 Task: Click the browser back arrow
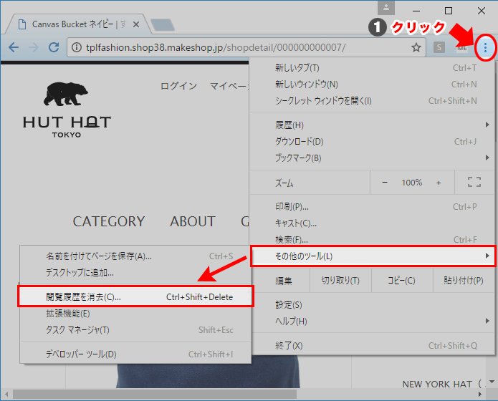coord(14,48)
